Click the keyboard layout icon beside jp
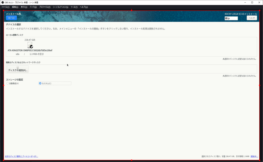This screenshot has height=162, width=263. coord(226,18)
